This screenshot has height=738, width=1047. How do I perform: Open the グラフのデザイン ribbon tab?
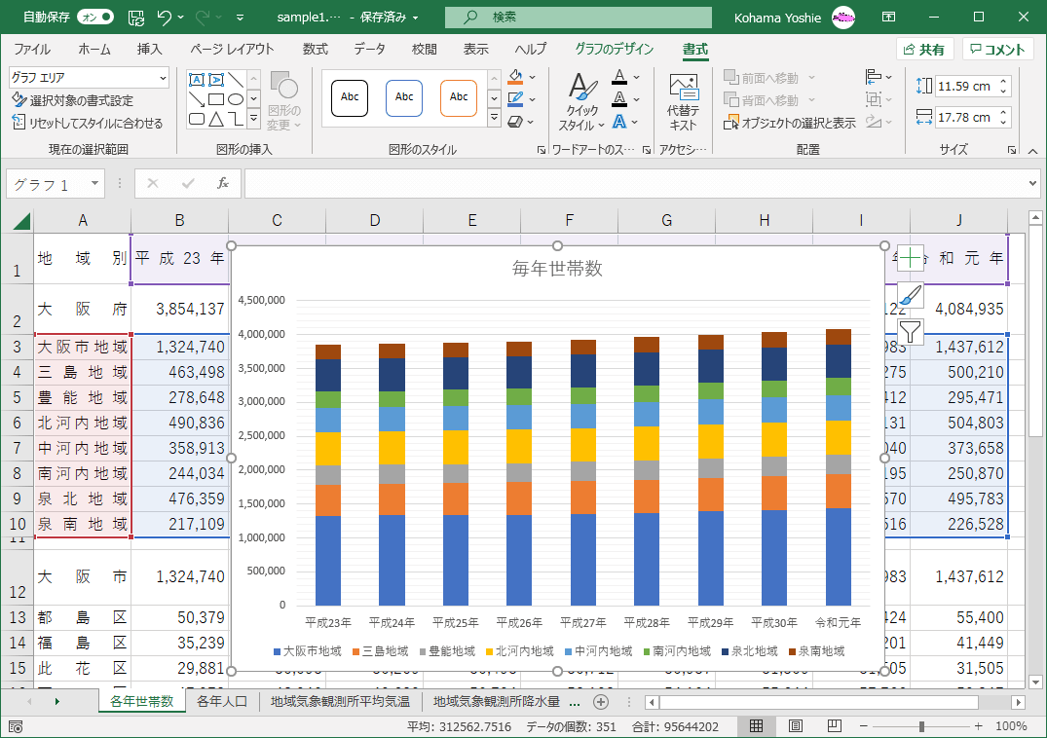click(614, 50)
